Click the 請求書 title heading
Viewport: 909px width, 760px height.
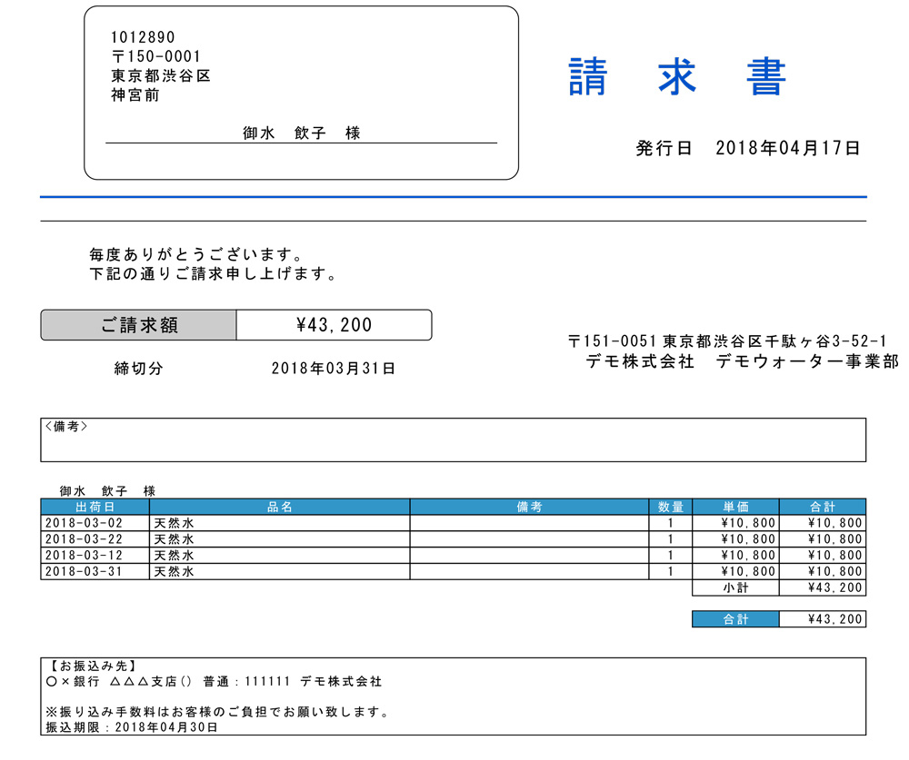(677, 78)
